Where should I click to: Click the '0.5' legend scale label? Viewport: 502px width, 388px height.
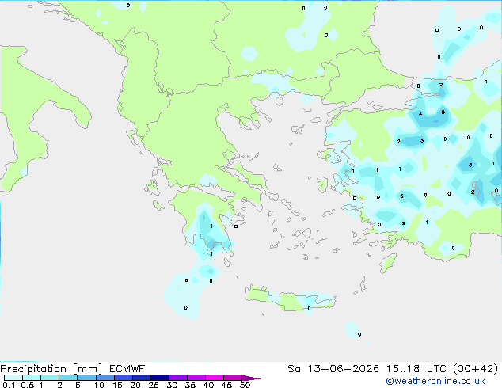click(x=27, y=385)
